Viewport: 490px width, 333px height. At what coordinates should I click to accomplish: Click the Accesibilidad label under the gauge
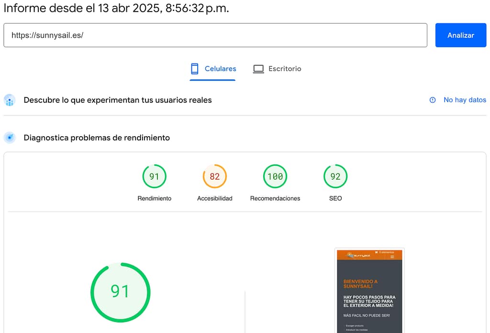pyautogui.click(x=214, y=198)
